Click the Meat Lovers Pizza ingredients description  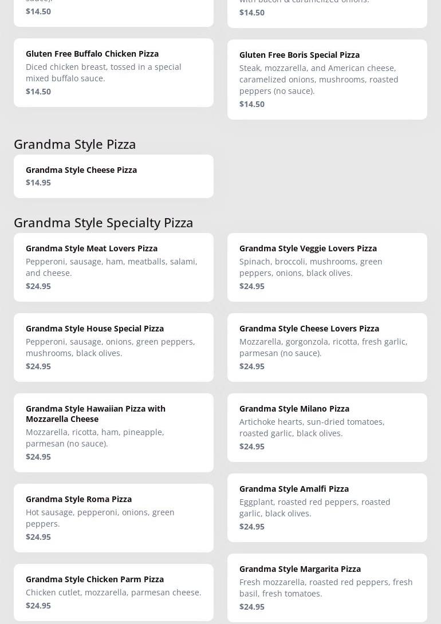click(x=112, y=267)
